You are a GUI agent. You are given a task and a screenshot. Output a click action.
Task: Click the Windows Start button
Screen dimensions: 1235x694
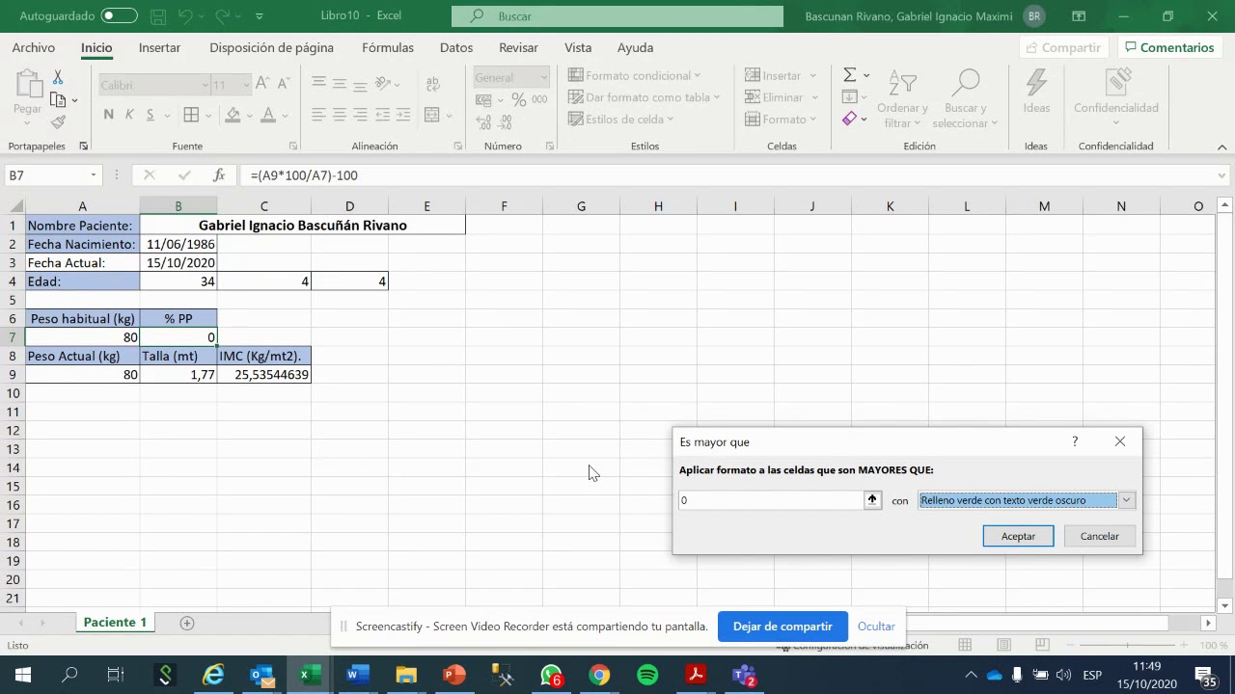pyautogui.click(x=23, y=675)
